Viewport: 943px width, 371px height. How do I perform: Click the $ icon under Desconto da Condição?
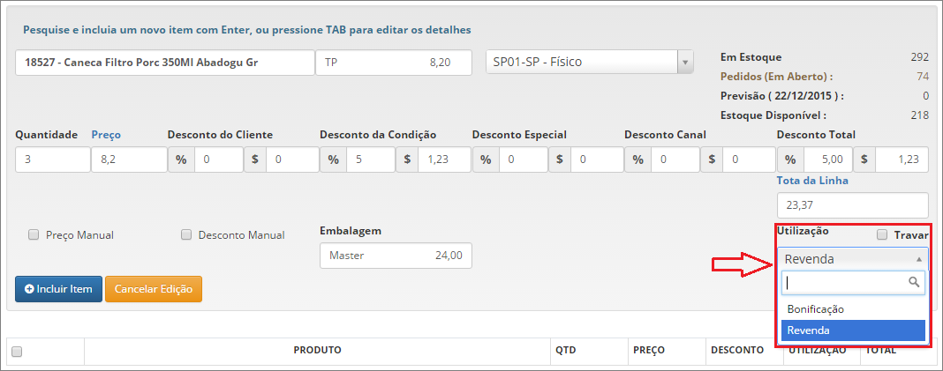pos(407,160)
